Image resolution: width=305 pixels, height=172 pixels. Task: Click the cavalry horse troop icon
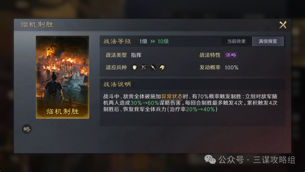click(162, 67)
